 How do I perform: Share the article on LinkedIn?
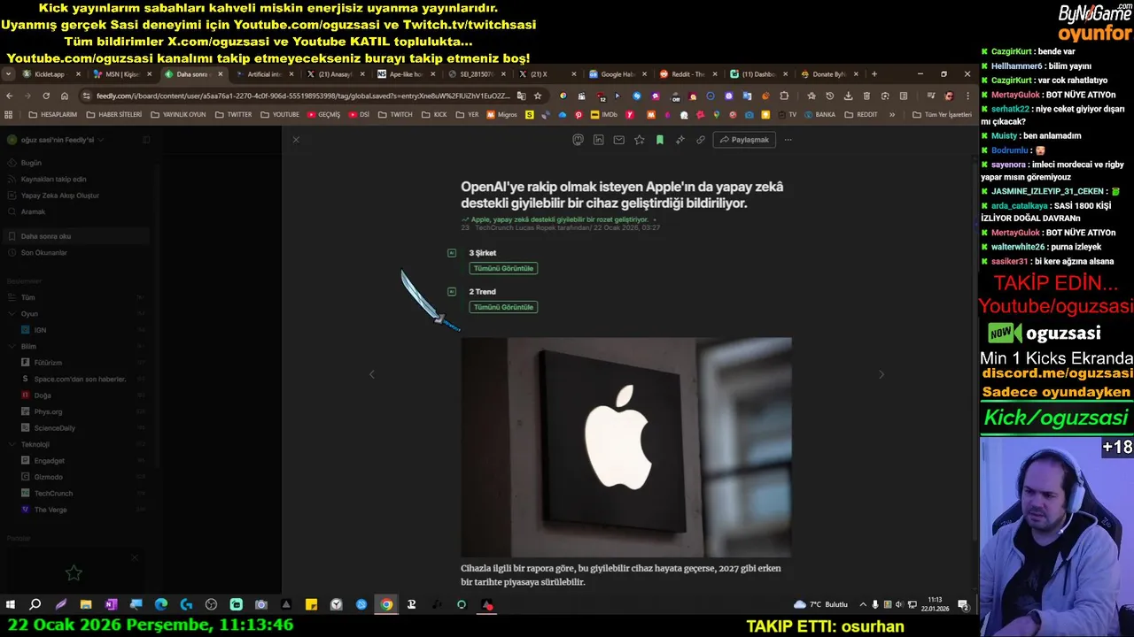coord(599,140)
